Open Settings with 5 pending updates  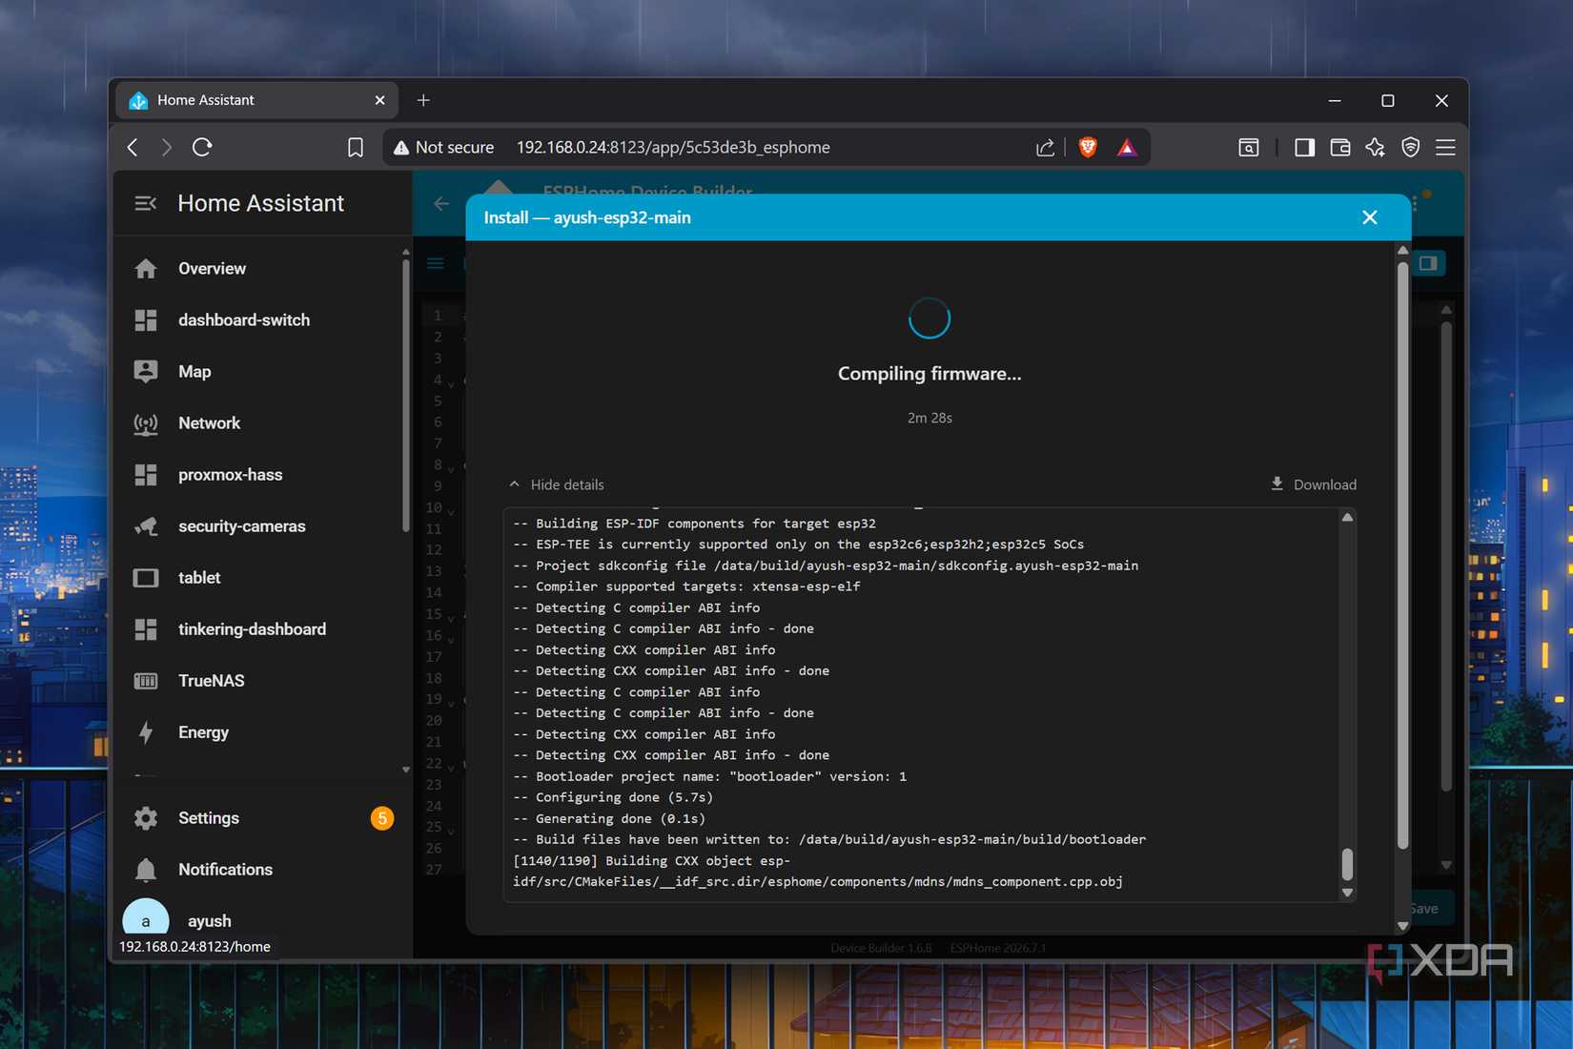tap(262, 818)
